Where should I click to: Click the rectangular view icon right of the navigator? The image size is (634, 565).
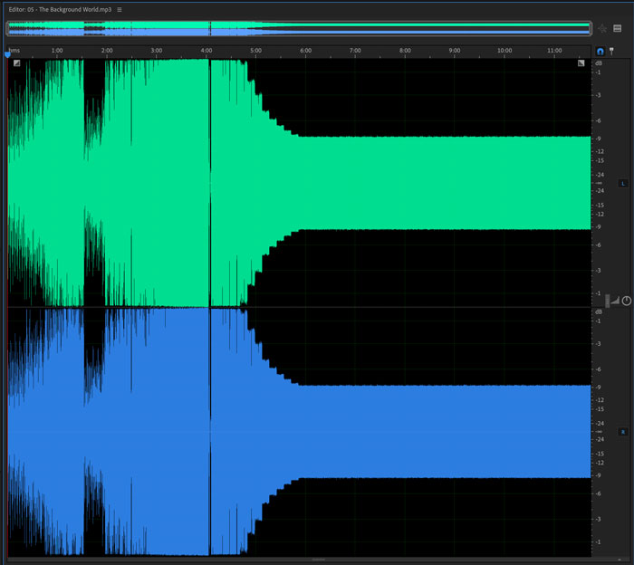[x=618, y=28]
